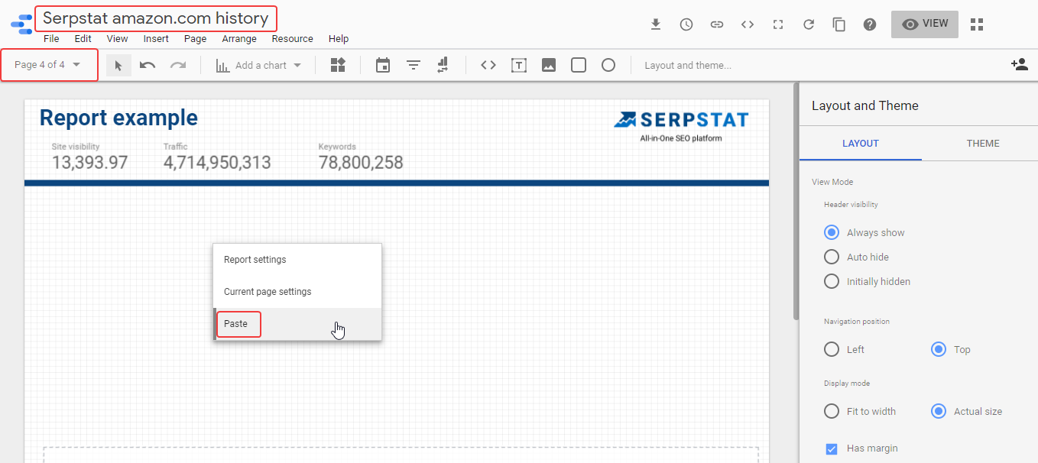The height and width of the screenshot is (463, 1038).
Task: Insert an image
Action: pos(549,65)
